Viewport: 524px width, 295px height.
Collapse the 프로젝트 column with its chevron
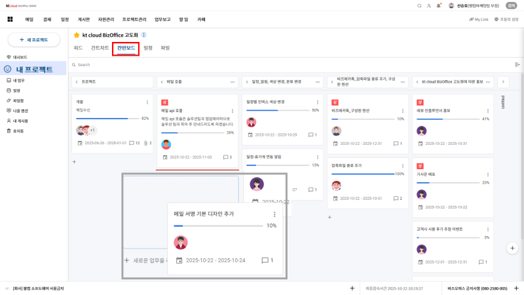tap(76, 82)
